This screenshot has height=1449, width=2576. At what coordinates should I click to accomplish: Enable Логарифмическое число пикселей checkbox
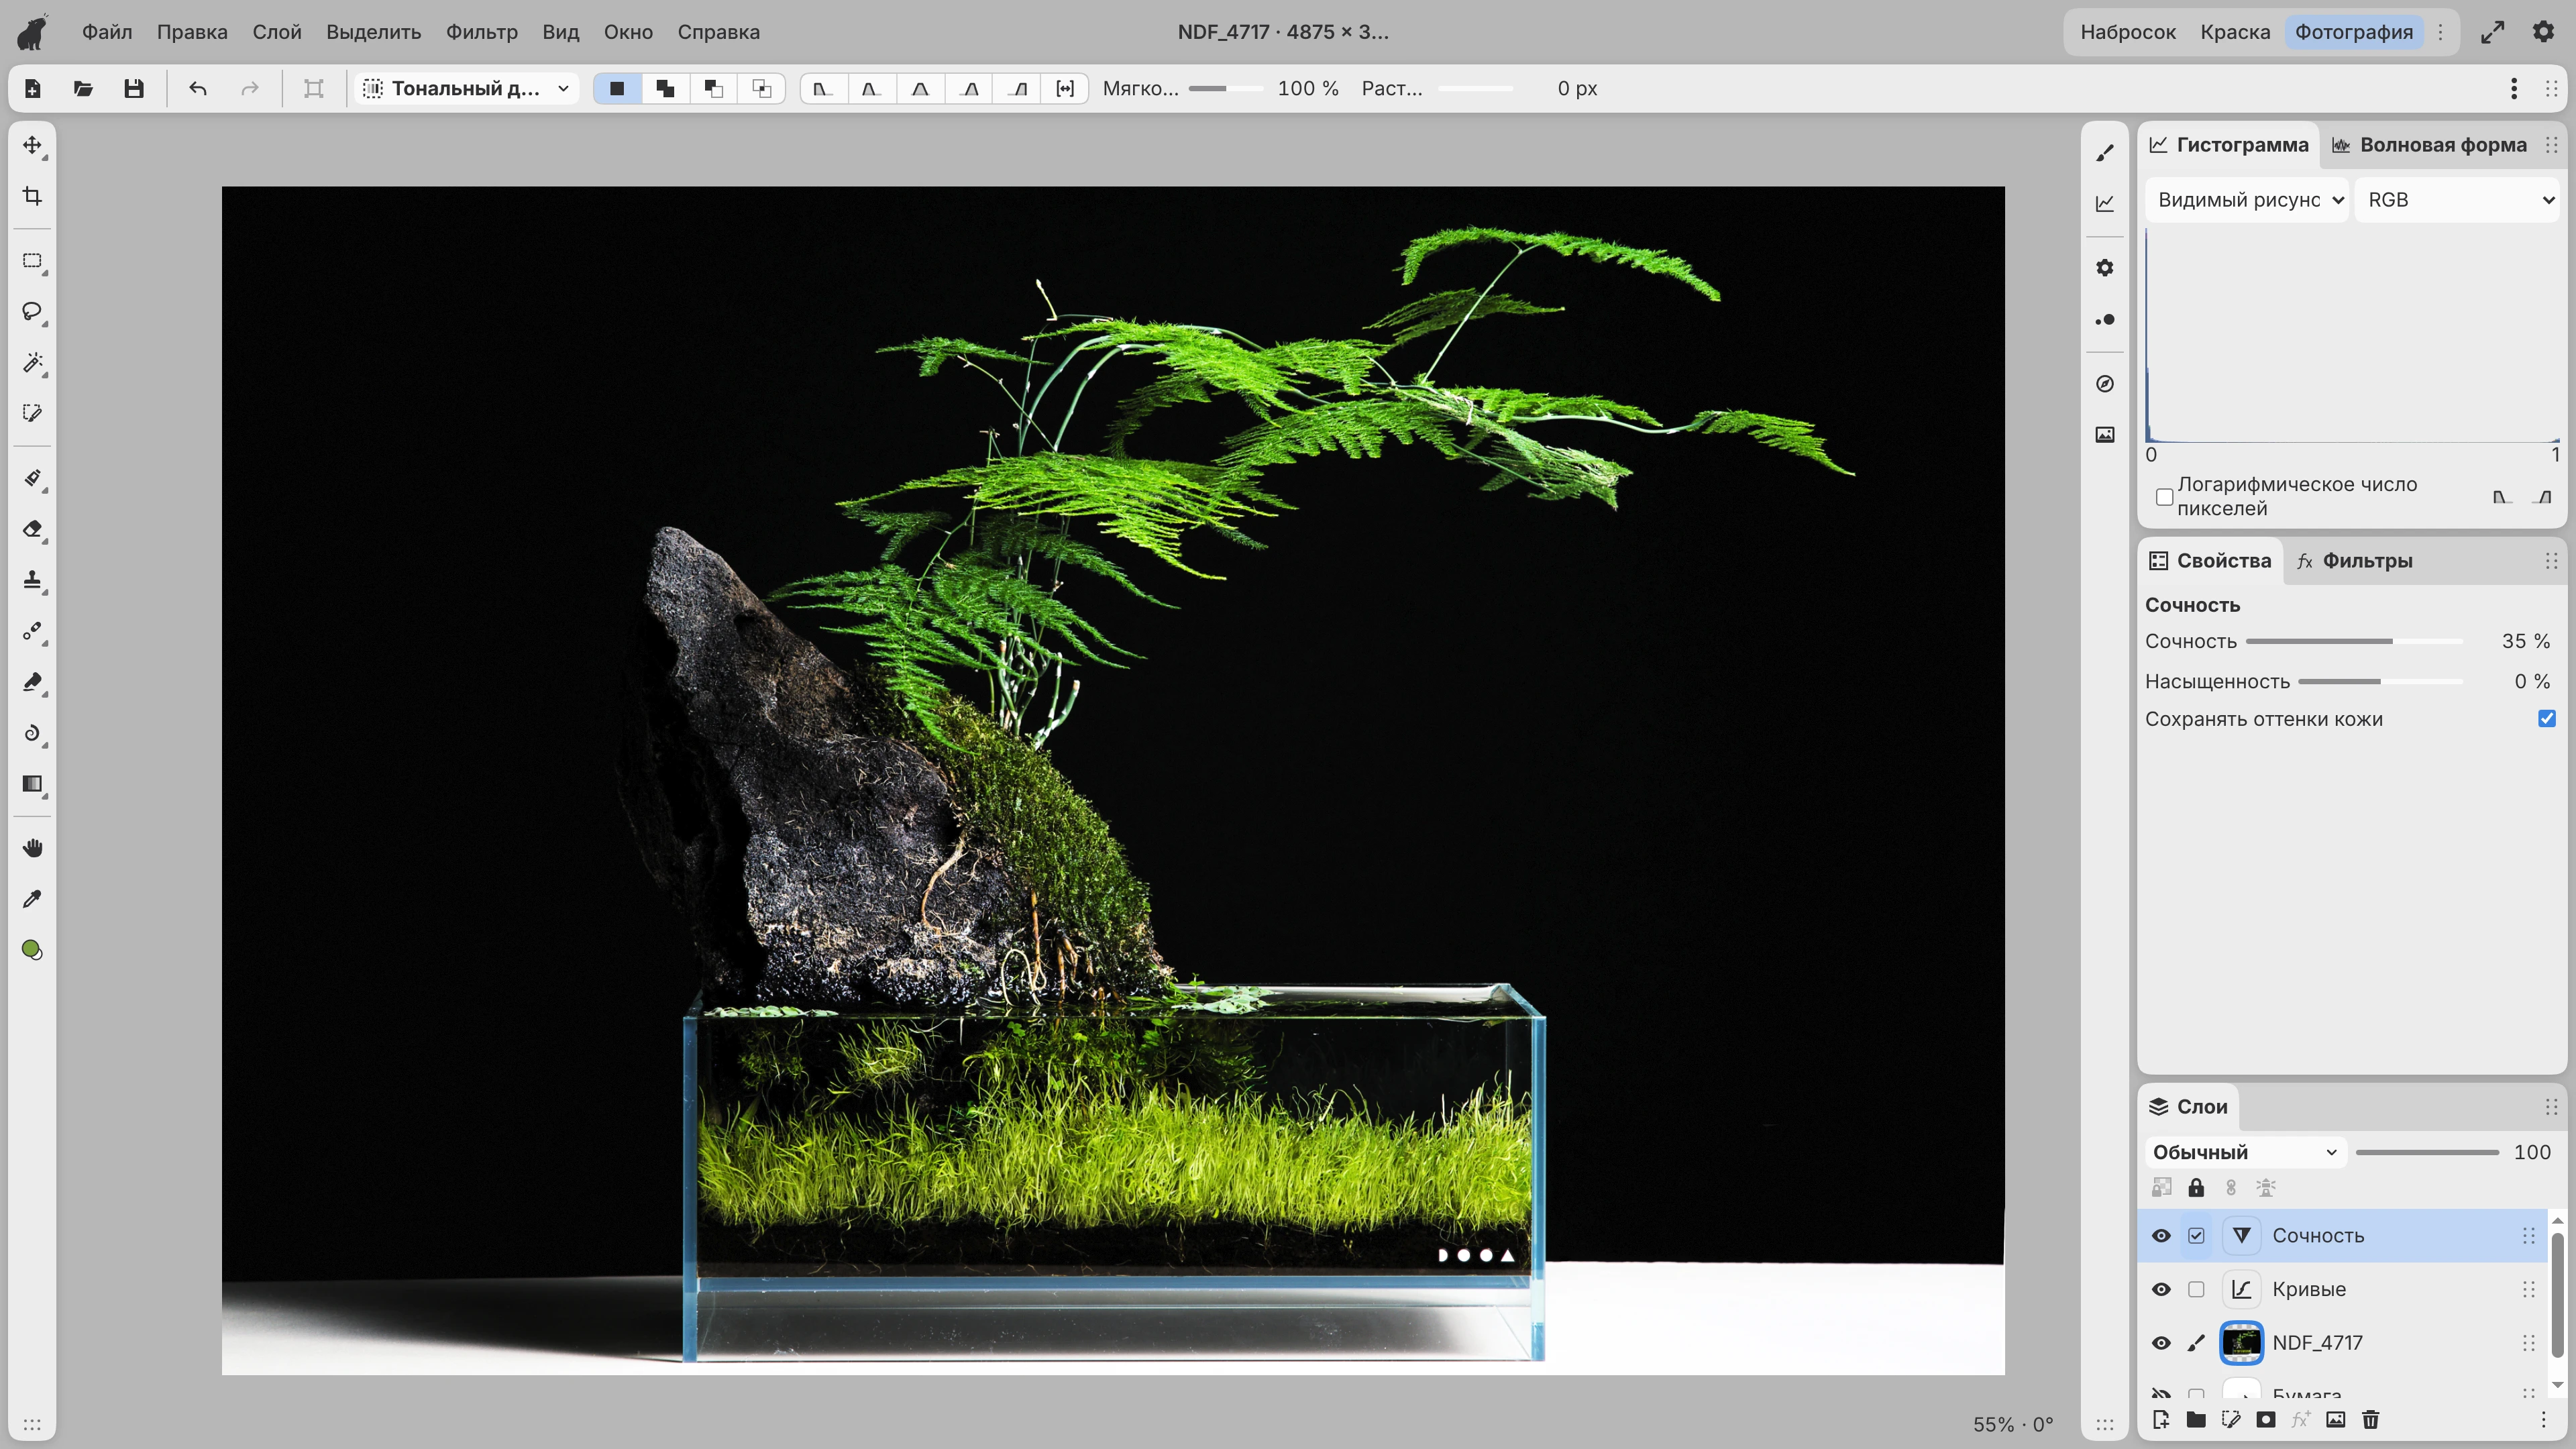2165,497
